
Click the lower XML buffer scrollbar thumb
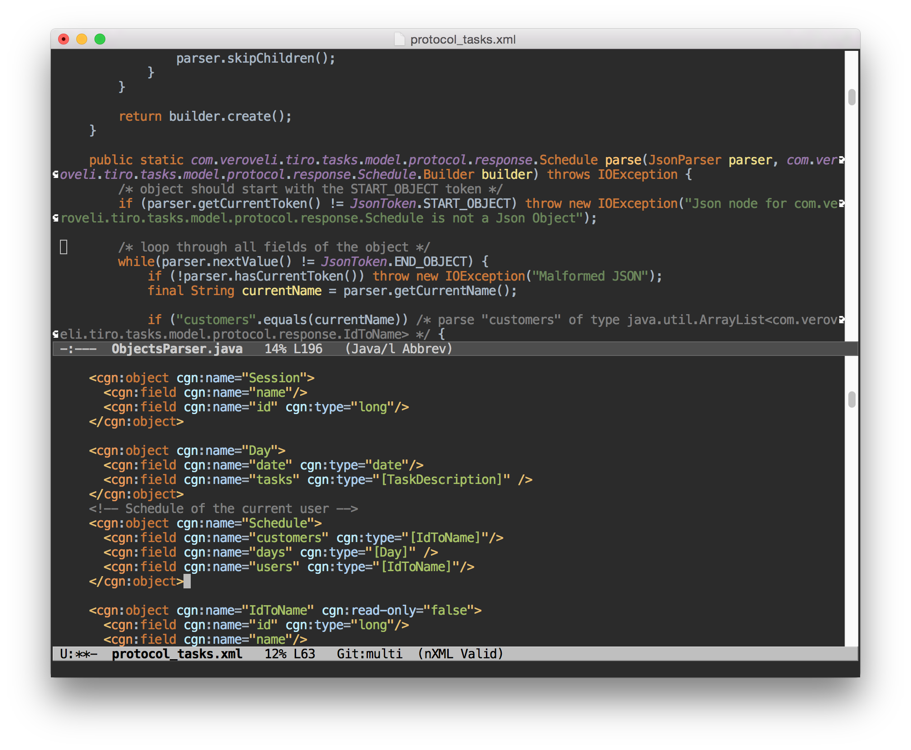point(852,400)
